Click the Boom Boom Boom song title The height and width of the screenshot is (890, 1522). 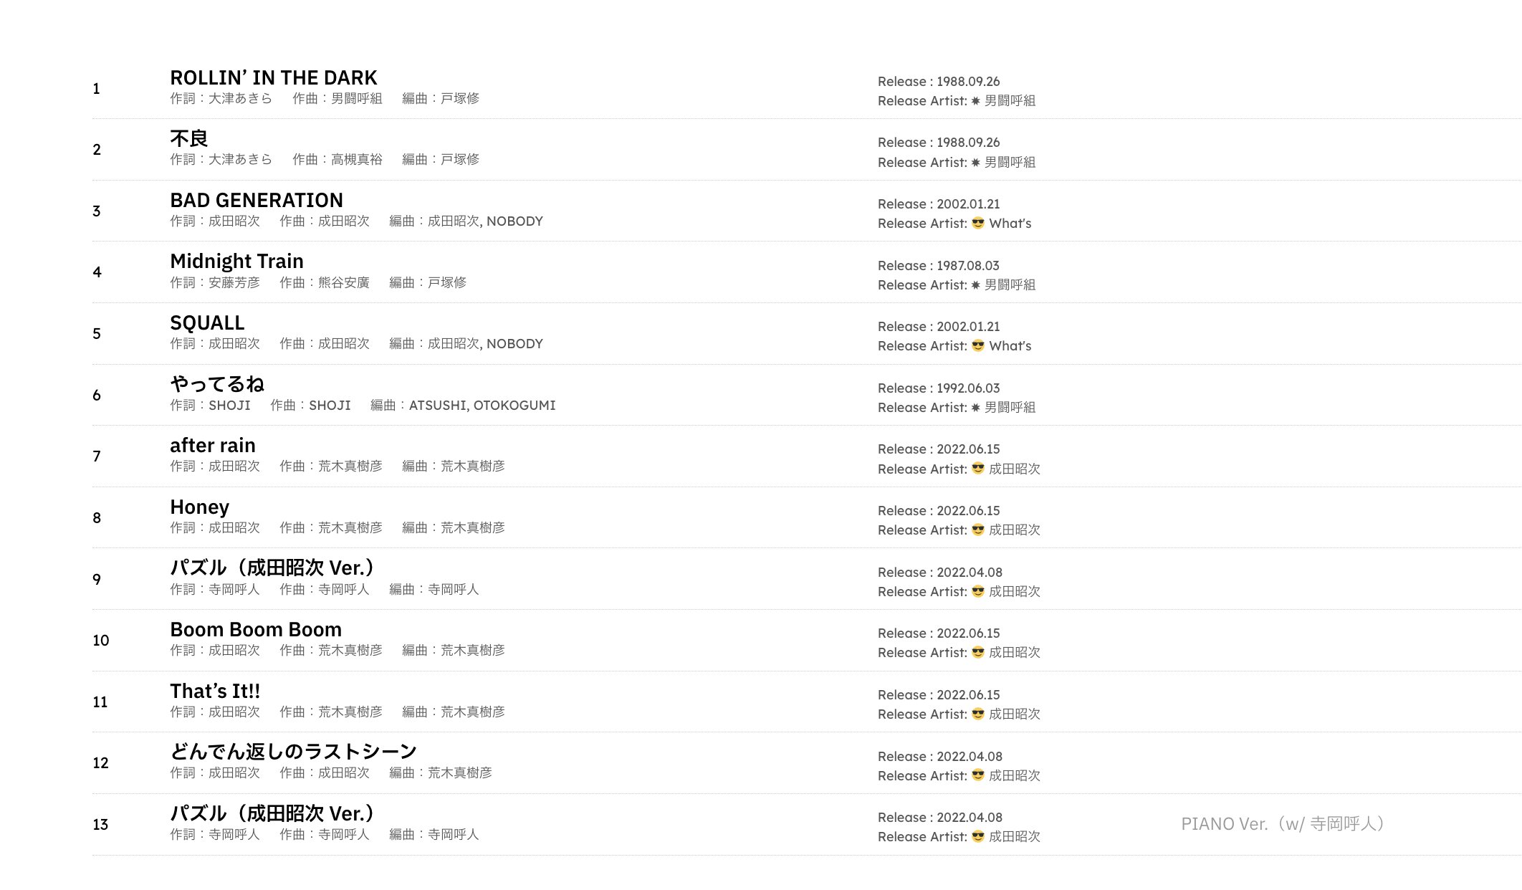coord(255,629)
